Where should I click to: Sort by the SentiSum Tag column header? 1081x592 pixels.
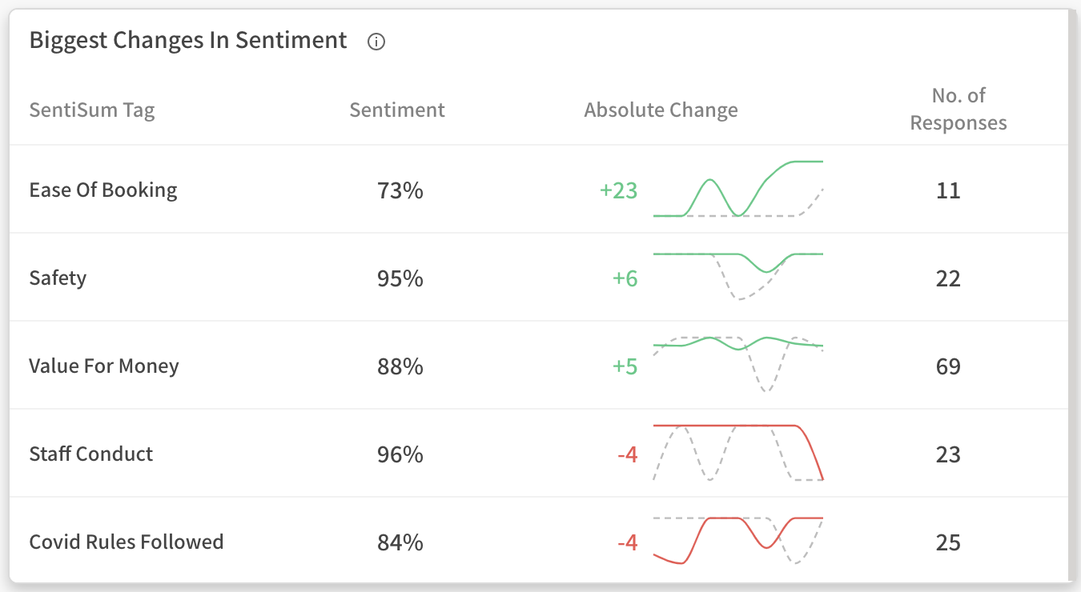91,110
